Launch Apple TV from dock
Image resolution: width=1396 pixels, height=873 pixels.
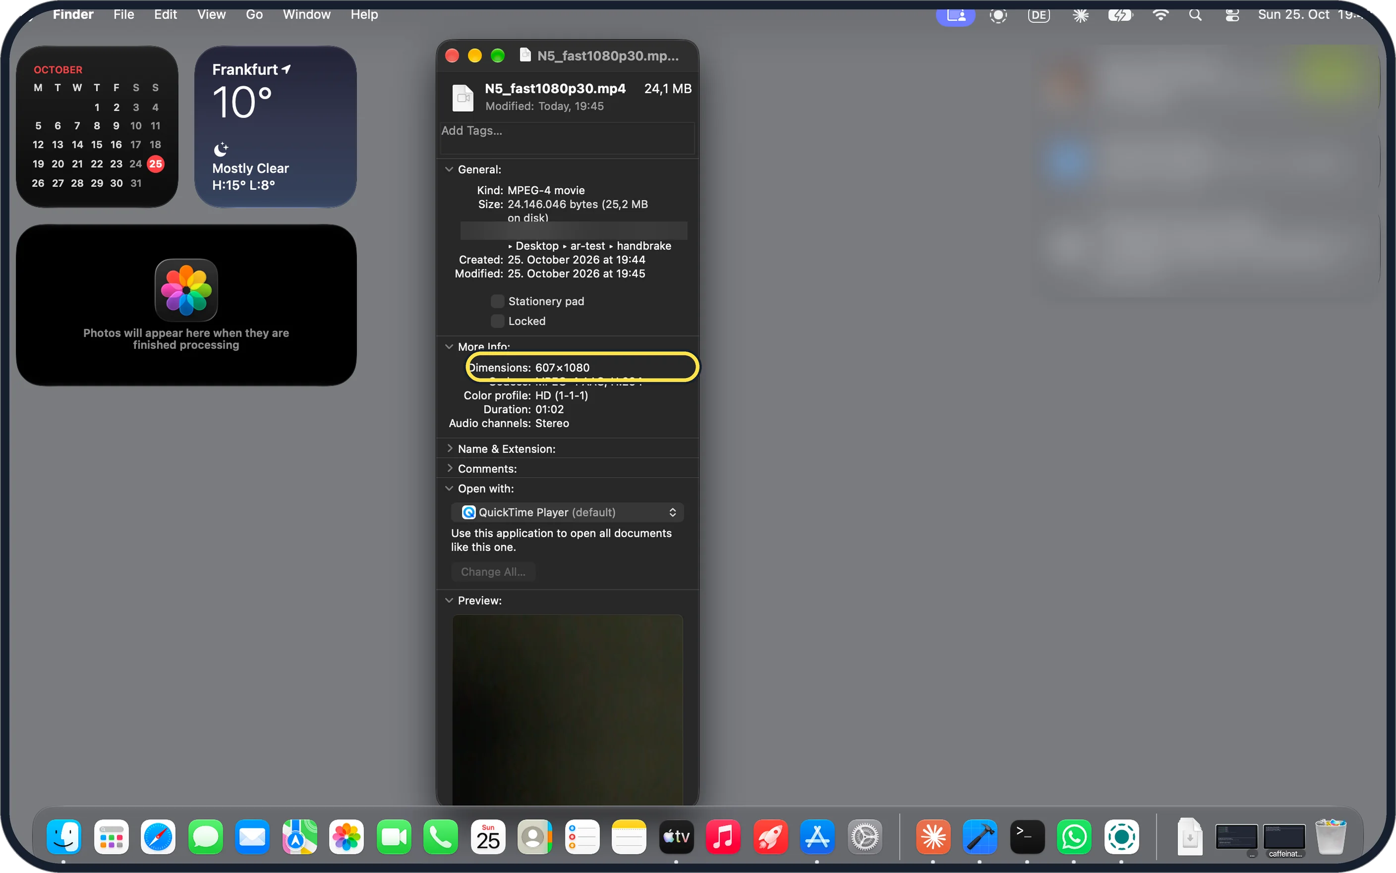676,837
